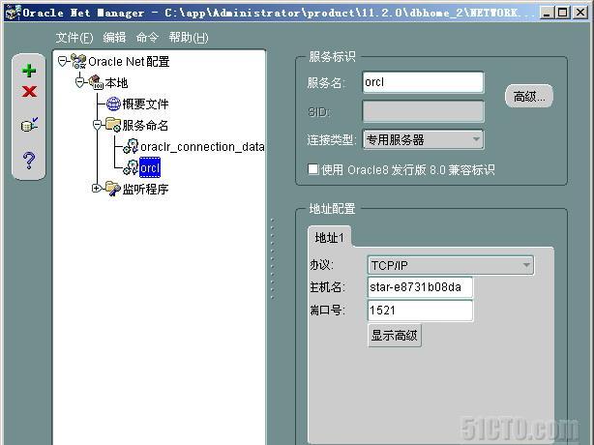Image resolution: width=594 pixels, height=445 pixels.
Task: Click the oraclr_connection_data service icon
Action: tap(131, 147)
